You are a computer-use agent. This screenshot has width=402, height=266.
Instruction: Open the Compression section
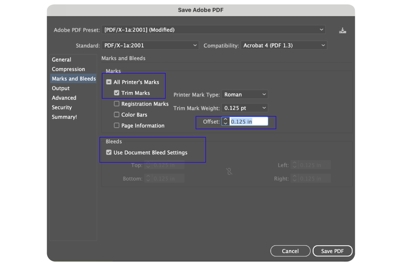68,69
